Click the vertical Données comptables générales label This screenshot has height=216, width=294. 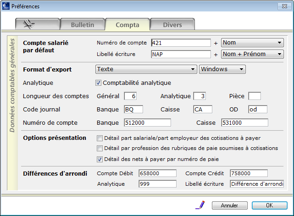click(12, 85)
